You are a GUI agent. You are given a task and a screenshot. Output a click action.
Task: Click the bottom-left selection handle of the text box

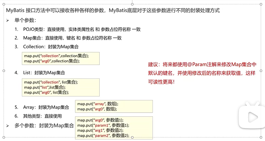point(4,137)
